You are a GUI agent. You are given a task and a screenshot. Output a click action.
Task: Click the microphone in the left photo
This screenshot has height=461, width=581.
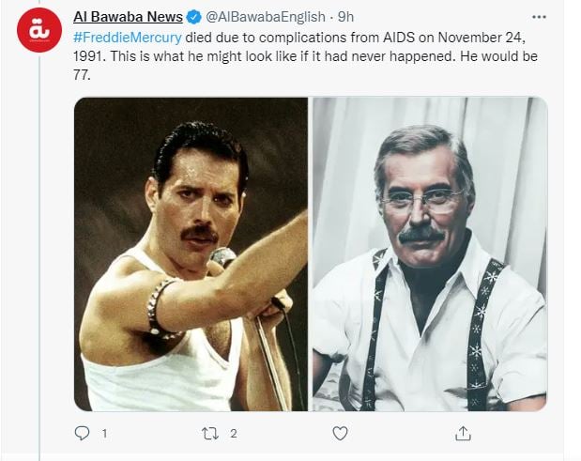coord(224,257)
